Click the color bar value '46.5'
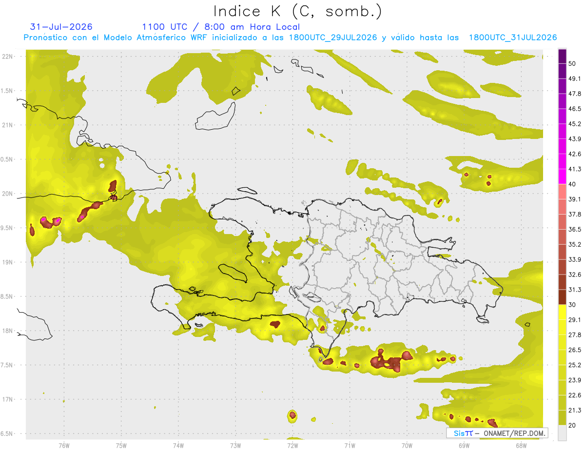This screenshot has height=452, width=585. pyautogui.click(x=574, y=109)
